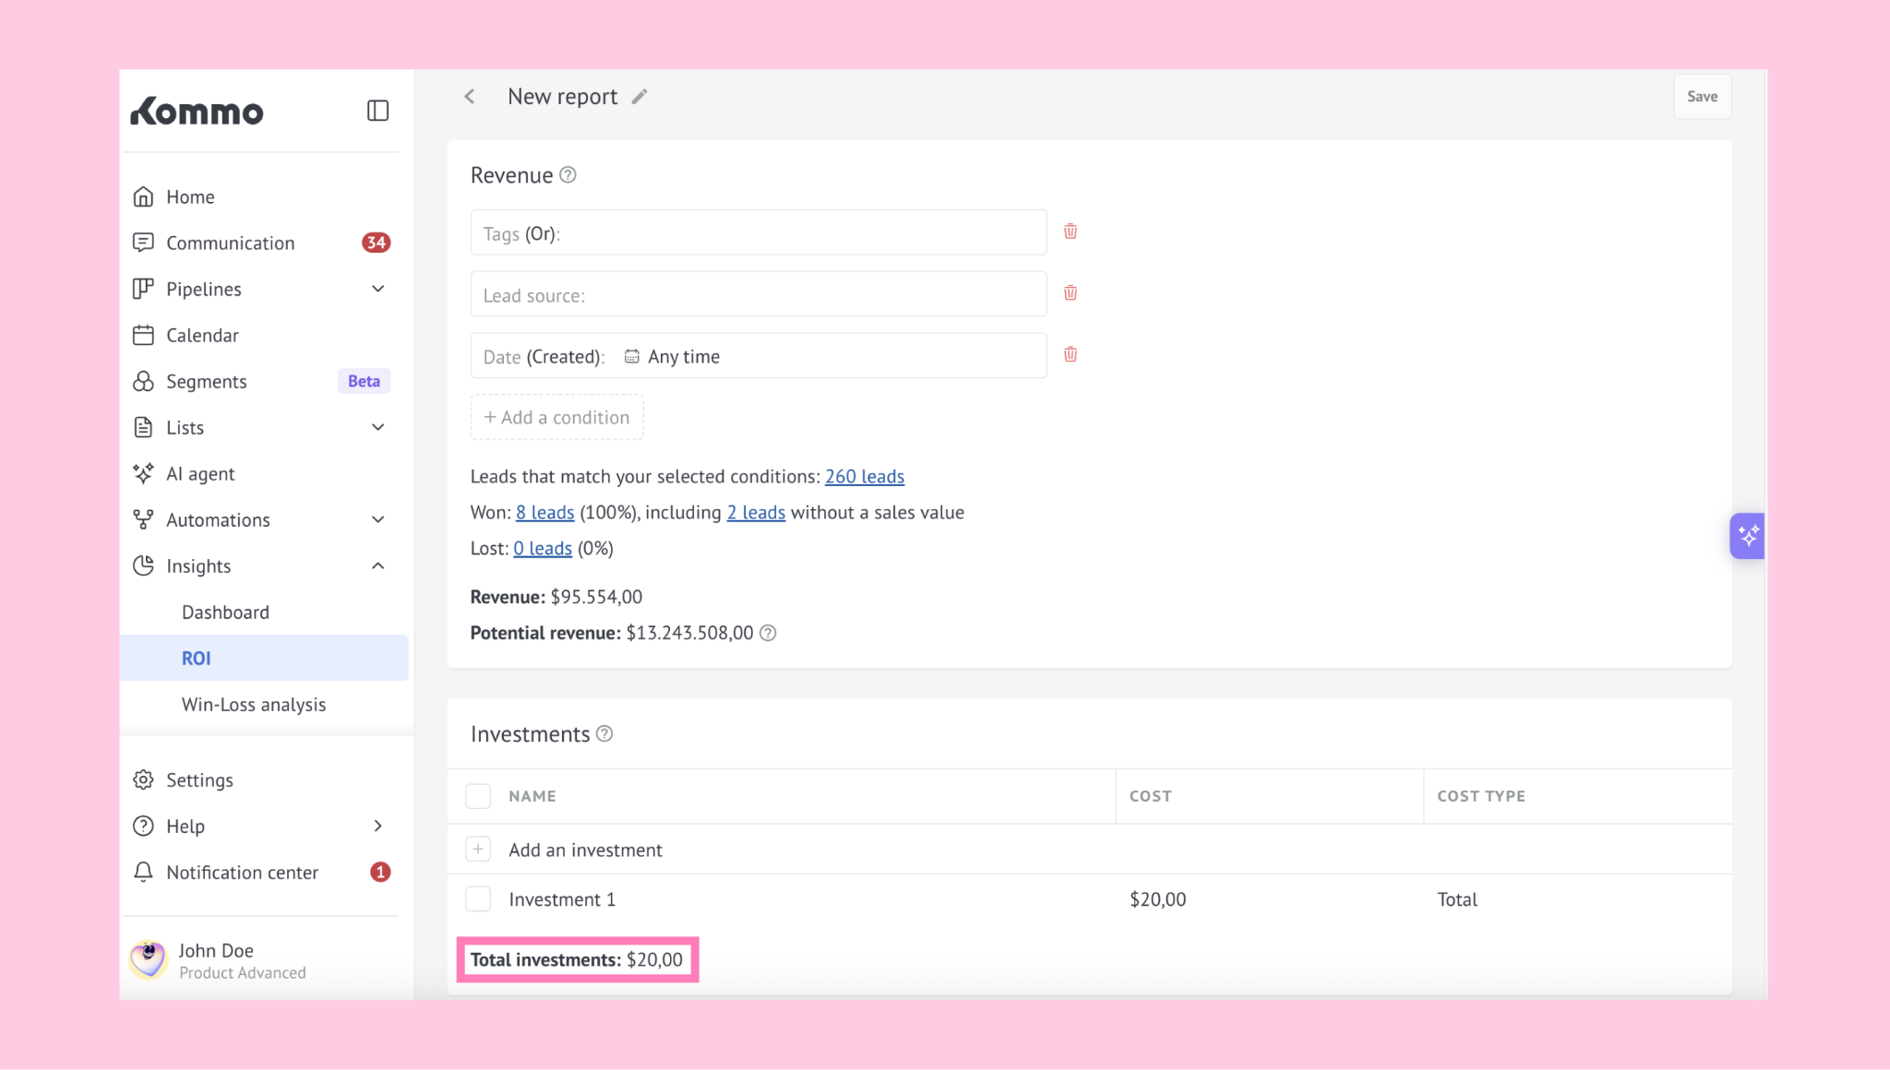Click the Investment 1 name cell

tap(562, 899)
